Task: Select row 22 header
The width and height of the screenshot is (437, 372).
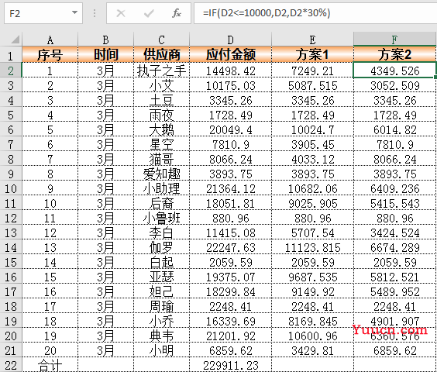Action: pos(11,364)
